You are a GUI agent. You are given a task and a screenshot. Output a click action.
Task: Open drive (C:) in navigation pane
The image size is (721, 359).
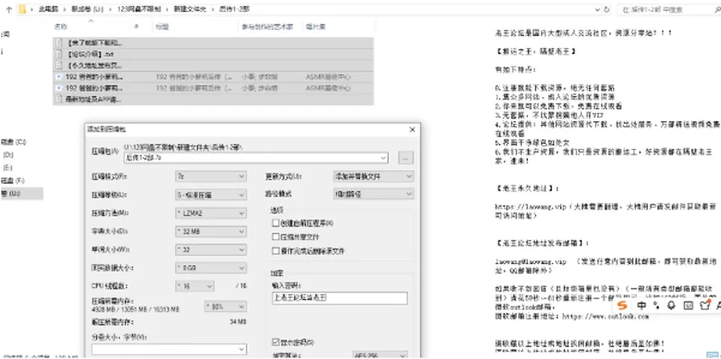point(14,142)
